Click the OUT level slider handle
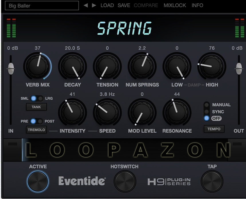This screenshot has height=199, width=246. 239,69
